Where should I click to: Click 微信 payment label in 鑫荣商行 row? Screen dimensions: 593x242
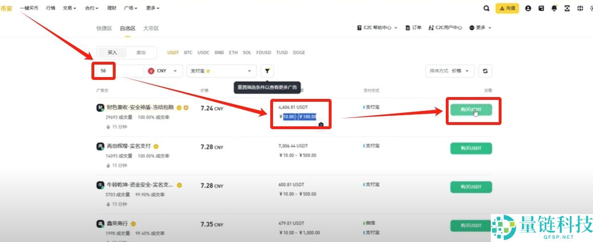(x=370, y=223)
